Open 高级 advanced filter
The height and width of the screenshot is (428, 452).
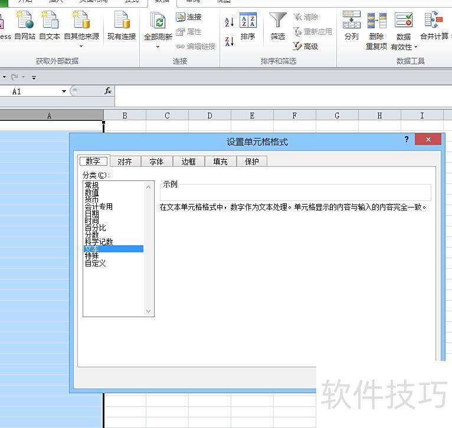pos(305,47)
